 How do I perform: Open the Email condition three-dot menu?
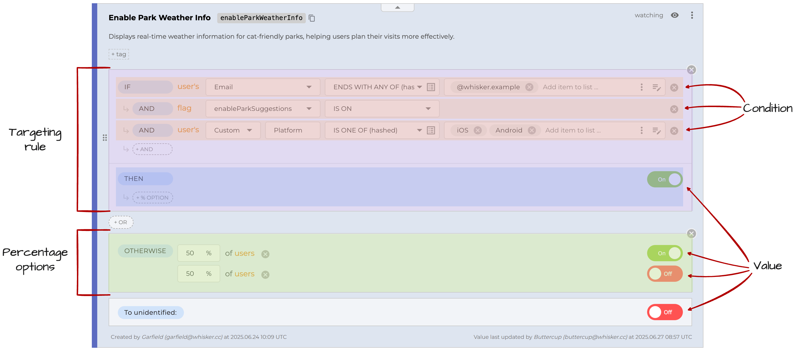tap(641, 87)
